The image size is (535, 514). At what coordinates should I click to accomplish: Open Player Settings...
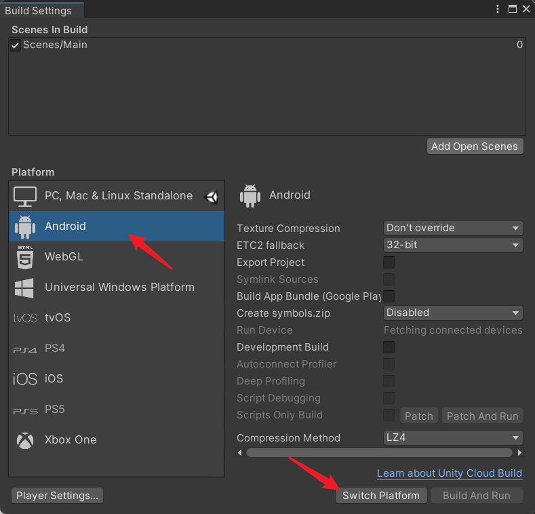58,496
